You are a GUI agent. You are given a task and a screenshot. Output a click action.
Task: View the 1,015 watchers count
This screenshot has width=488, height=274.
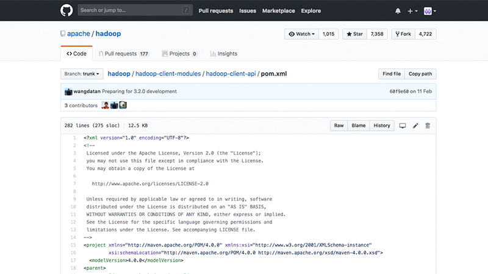coord(328,34)
